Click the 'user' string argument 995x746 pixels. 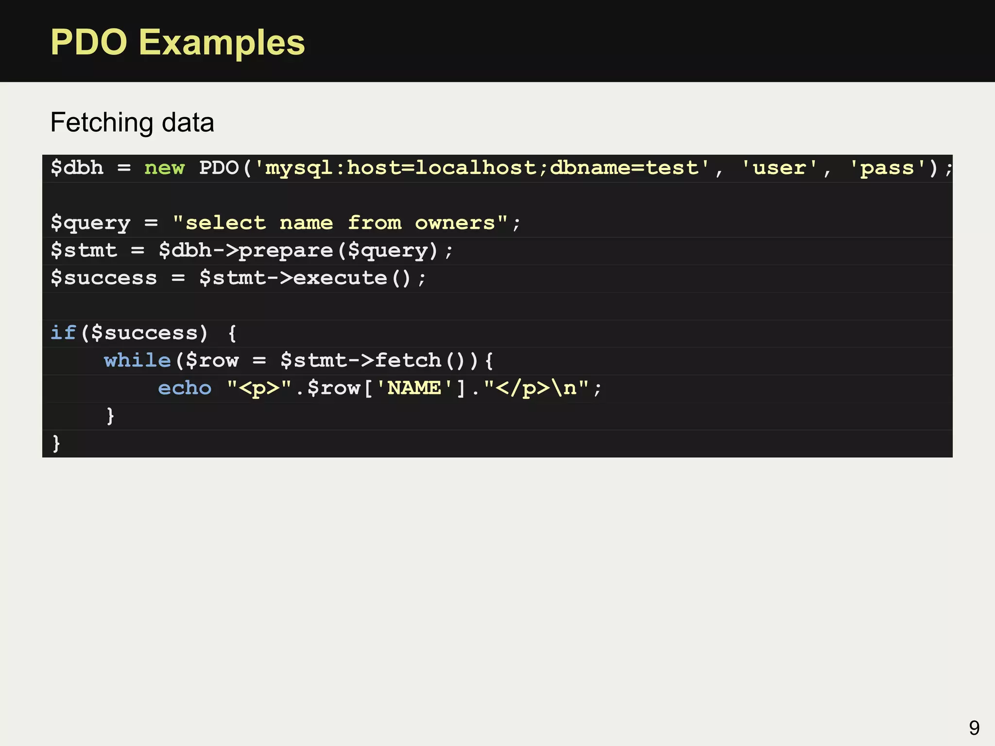(779, 168)
